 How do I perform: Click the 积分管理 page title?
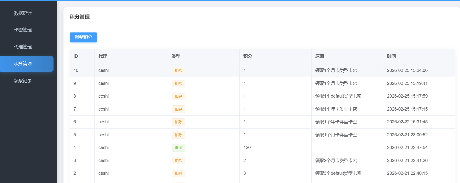point(80,17)
